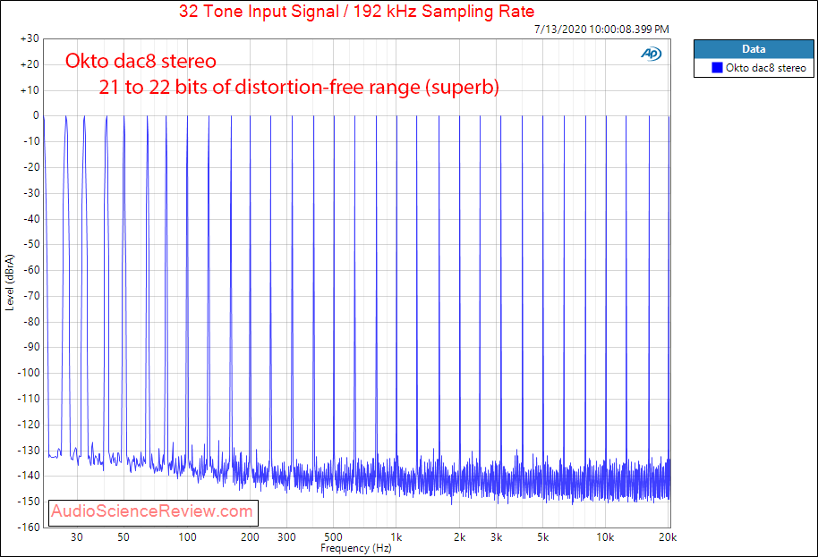Click the red 'Okto dac8 stereo' annotation in the plot
The image size is (818, 557).
141,61
